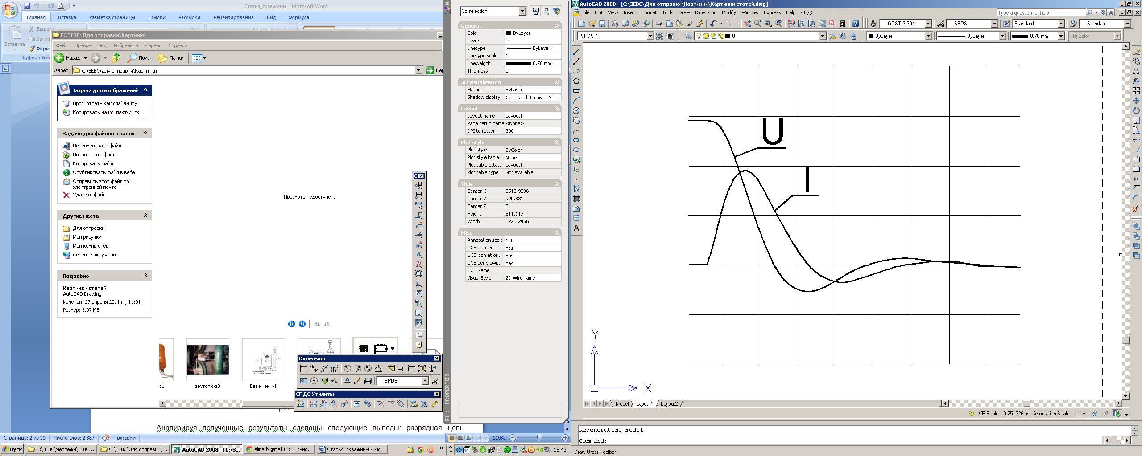Click the Multiline Text tool
1142x456 pixels.
point(576,228)
